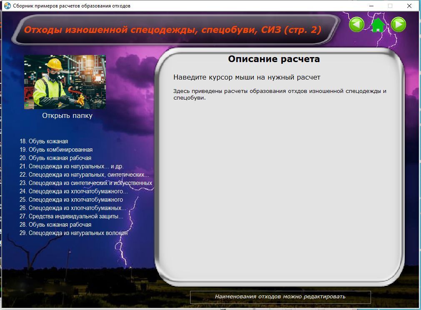Open '23. Спецодежда из синтетических и искусственных'
Viewport: 421px width, 310px height.
pyautogui.click(x=85, y=183)
